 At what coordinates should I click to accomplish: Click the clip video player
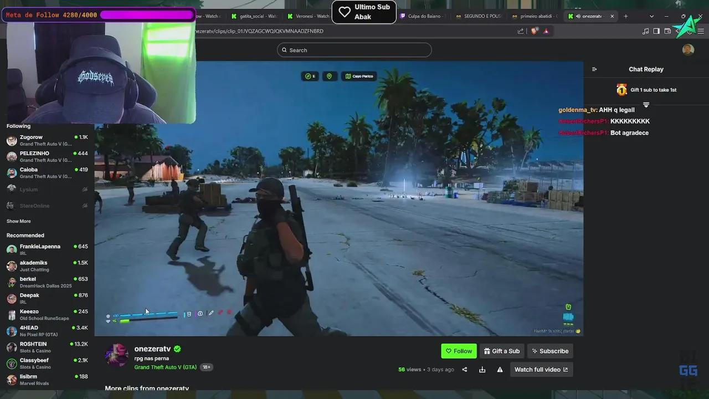pos(339,198)
